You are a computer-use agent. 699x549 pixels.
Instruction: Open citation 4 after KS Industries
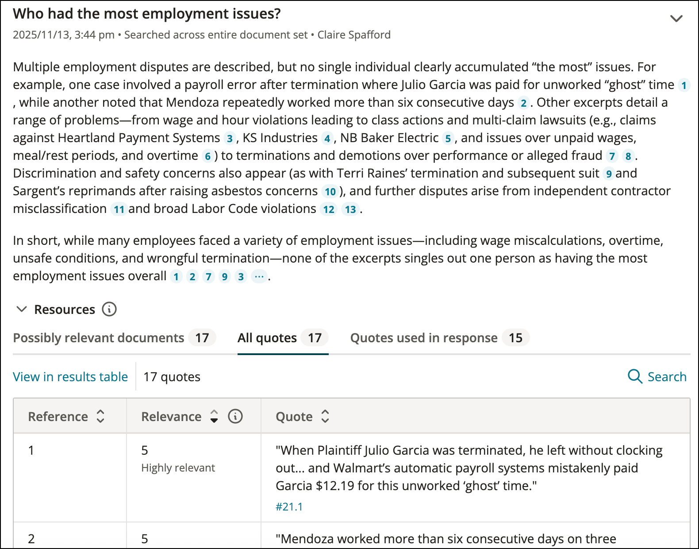327,138
